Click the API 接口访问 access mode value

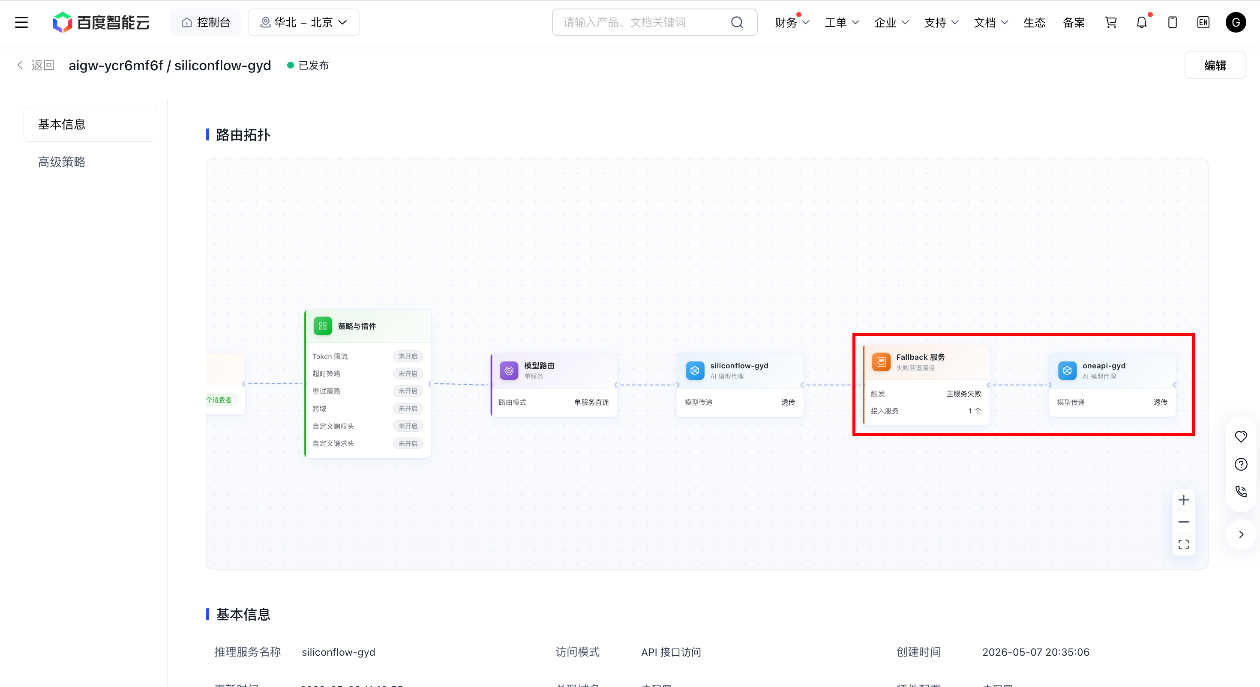tap(671, 652)
